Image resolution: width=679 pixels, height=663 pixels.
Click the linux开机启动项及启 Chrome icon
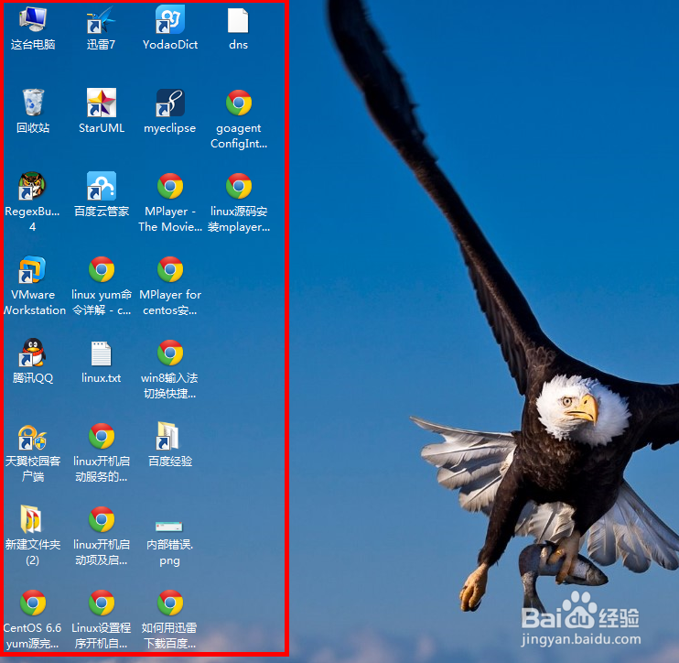tap(102, 519)
